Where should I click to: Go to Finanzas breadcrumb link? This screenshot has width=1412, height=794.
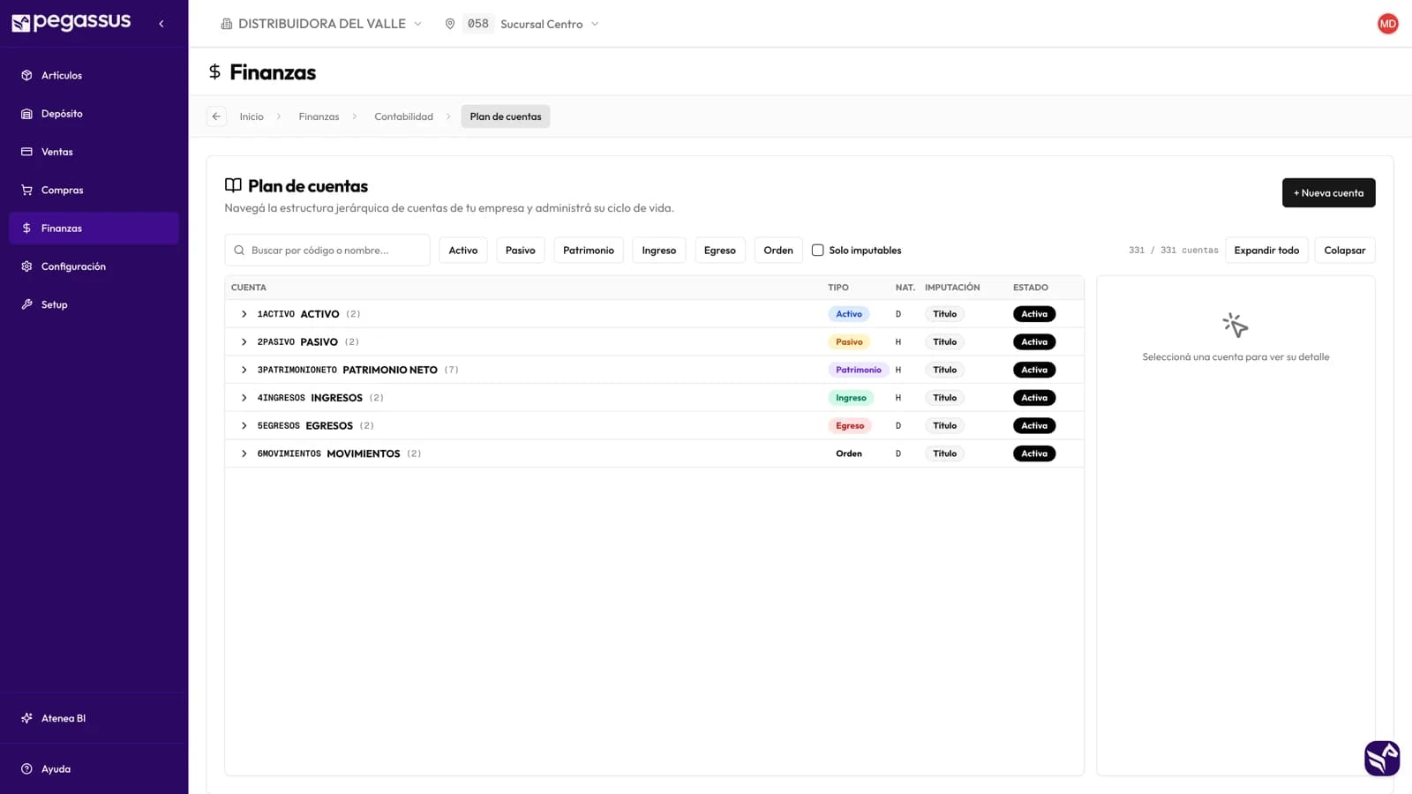(x=319, y=116)
